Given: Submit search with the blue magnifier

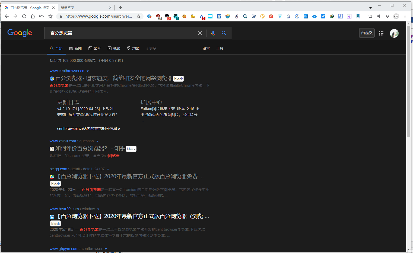Looking at the screenshot, I should coord(224,33).
